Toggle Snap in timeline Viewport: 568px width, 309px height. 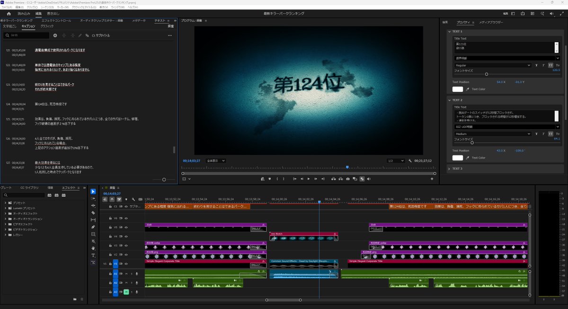click(x=112, y=199)
